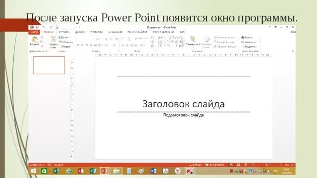Click Redo icon in quick access toolbar
The width and height of the screenshot is (317, 178).
tap(51, 27)
